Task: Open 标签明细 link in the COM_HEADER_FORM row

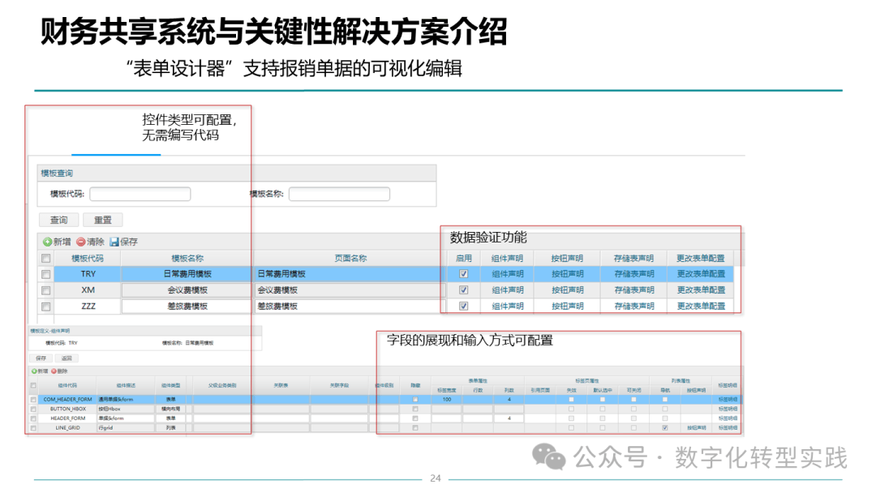Action: (728, 400)
